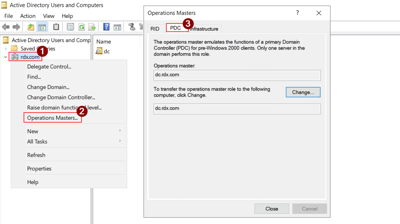The image size is (400, 224).
Task: Switch to the RID tab
Action: coord(155,29)
